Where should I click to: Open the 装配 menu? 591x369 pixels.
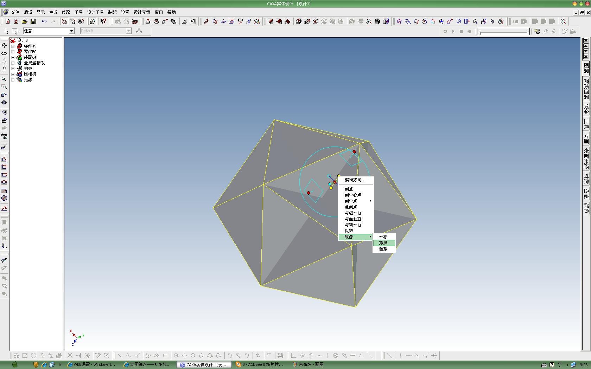(x=112, y=12)
